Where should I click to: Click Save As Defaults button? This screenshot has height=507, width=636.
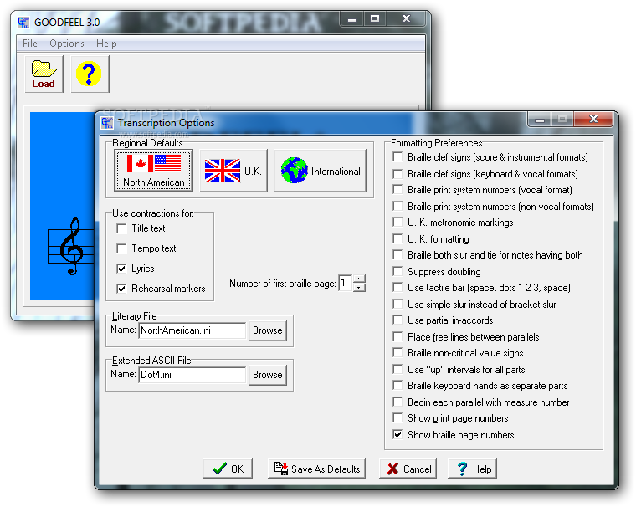click(x=316, y=469)
